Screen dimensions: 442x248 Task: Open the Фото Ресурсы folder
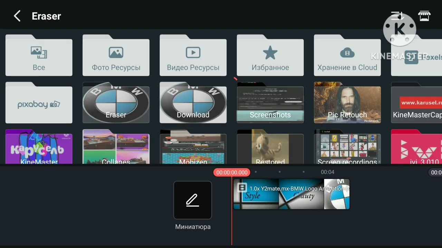[x=116, y=55]
